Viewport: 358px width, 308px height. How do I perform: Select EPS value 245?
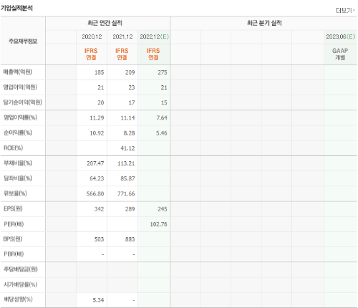coord(163,209)
